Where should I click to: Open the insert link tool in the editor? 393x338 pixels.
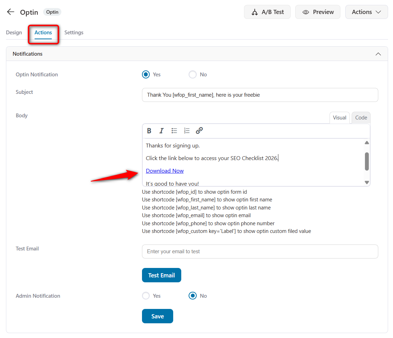pyautogui.click(x=199, y=130)
